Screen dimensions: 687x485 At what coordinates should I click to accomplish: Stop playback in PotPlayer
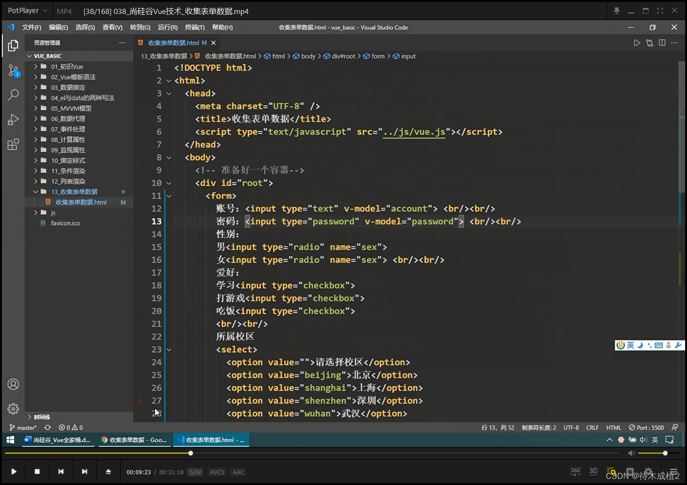[x=37, y=472]
